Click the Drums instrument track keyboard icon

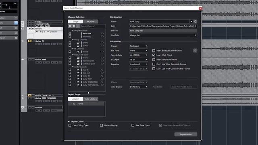(x=78, y=58)
